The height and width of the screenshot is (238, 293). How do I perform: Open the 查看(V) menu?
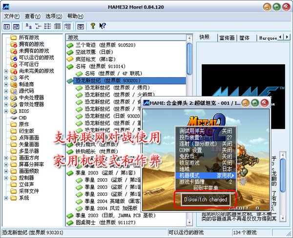(x=33, y=16)
